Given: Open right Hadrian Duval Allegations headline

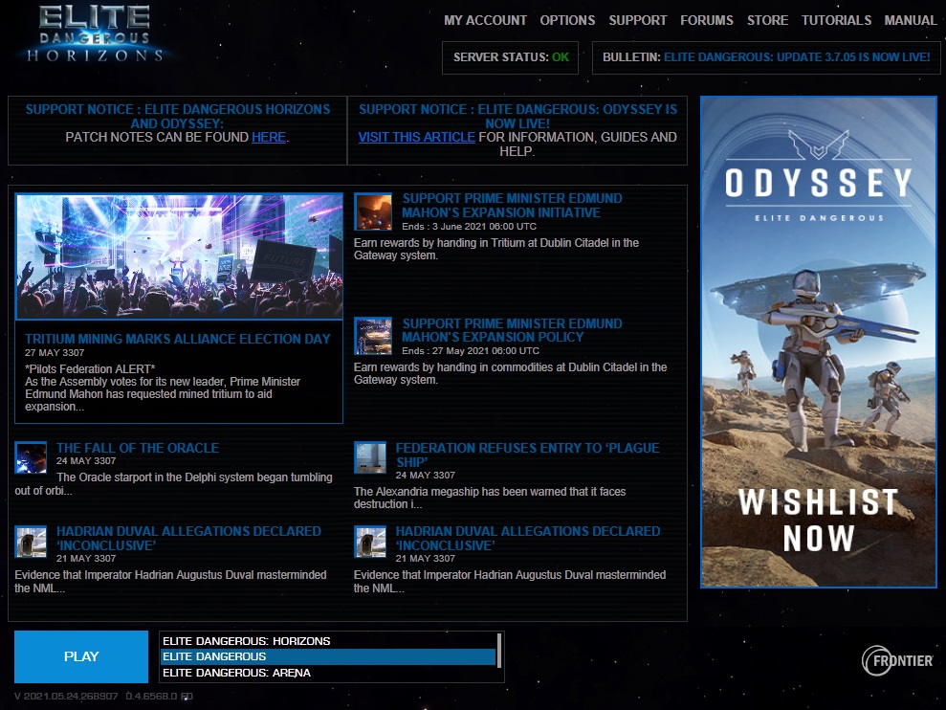Looking at the screenshot, I should click(x=528, y=538).
